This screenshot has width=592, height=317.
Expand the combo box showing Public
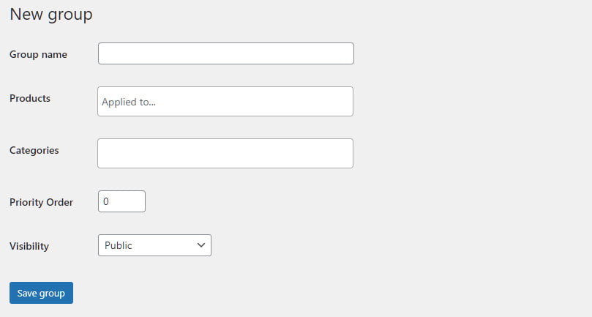click(155, 245)
